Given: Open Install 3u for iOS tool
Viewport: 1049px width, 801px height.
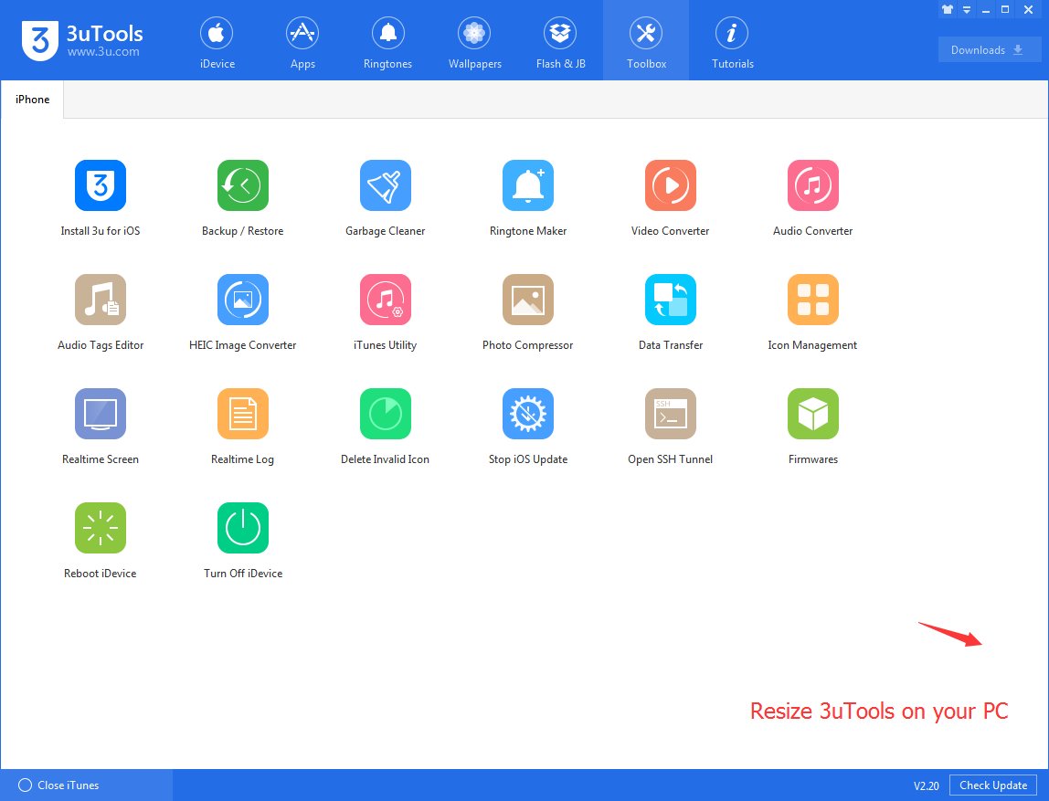Looking at the screenshot, I should point(101,185).
